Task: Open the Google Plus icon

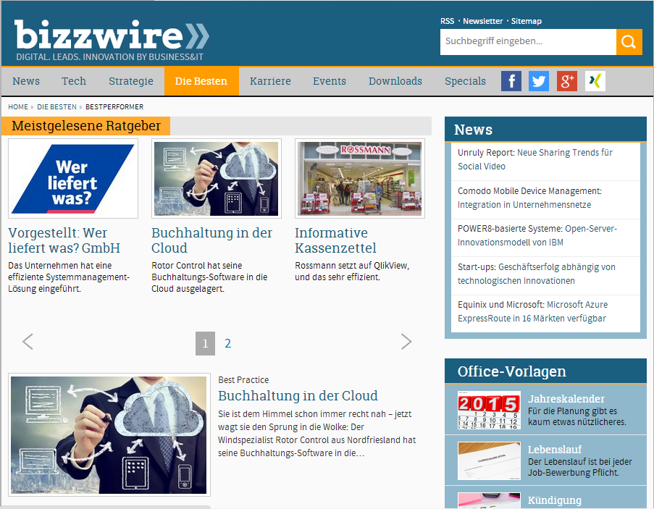Action: click(x=567, y=81)
